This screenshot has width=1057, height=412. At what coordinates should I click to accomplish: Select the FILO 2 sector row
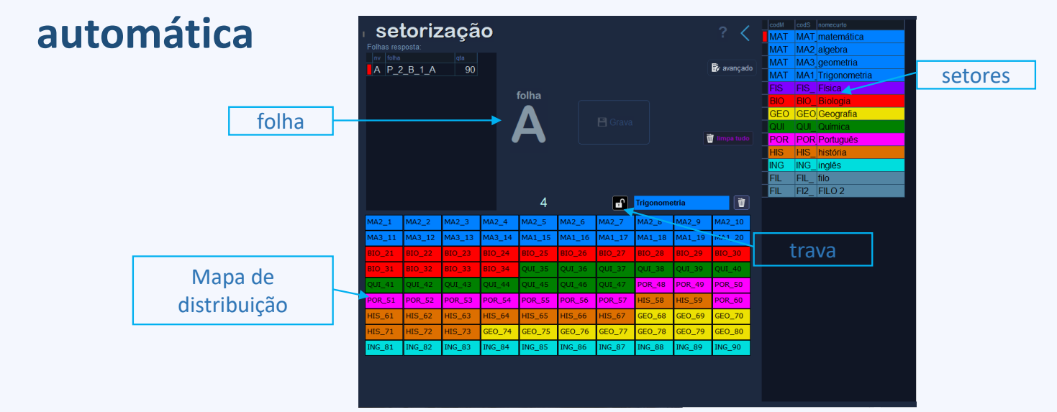tap(833, 191)
